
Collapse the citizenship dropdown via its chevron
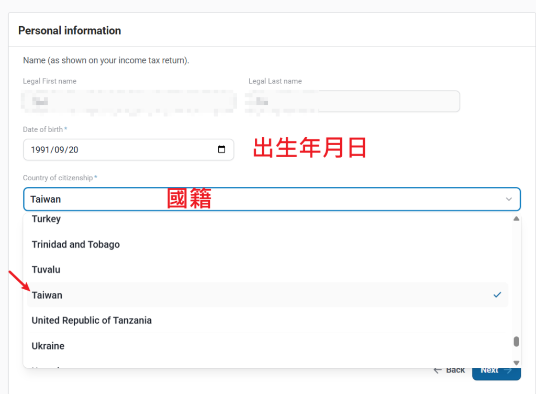(x=509, y=199)
